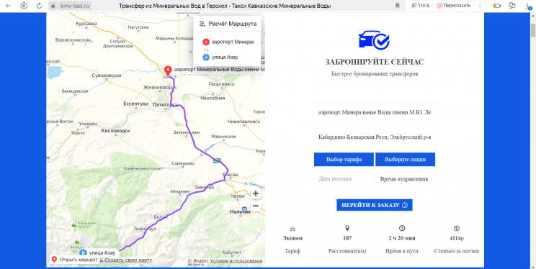Open the Выберите опции selector

pos(405,160)
